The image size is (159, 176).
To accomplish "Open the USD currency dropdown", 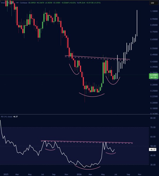I will 154,3.
